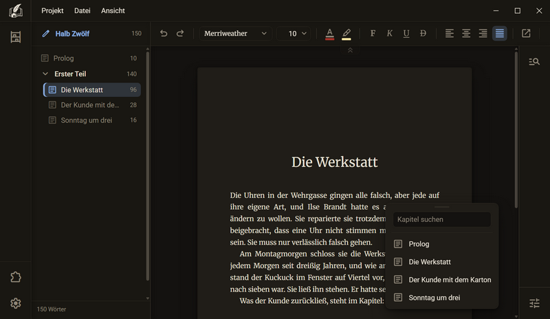
Task: Open the sliders options icon at bottom right
Action: (534, 303)
